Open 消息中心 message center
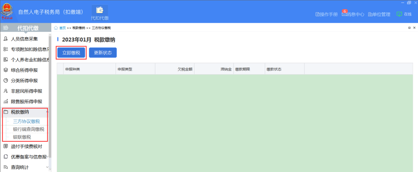 click(353, 14)
